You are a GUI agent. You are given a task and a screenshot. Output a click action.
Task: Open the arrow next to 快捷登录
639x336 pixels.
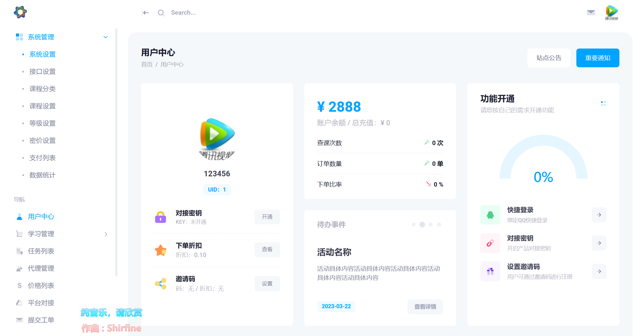coord(599,215)
